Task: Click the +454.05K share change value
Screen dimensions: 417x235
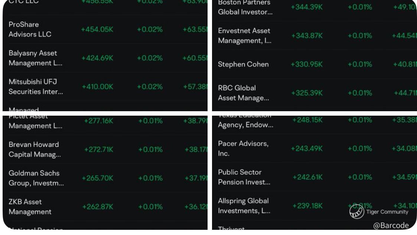Action: 97,30
